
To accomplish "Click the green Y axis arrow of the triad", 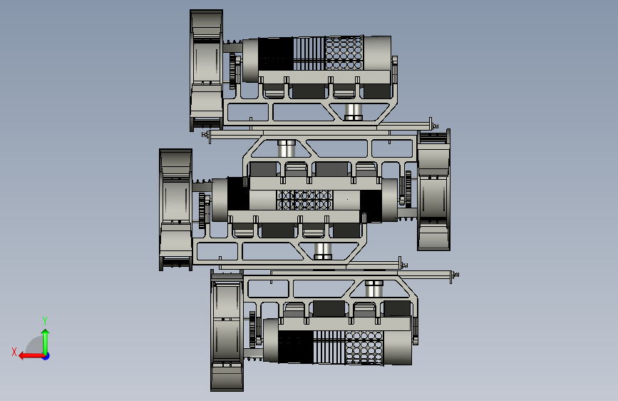I will tap(46, 341).
